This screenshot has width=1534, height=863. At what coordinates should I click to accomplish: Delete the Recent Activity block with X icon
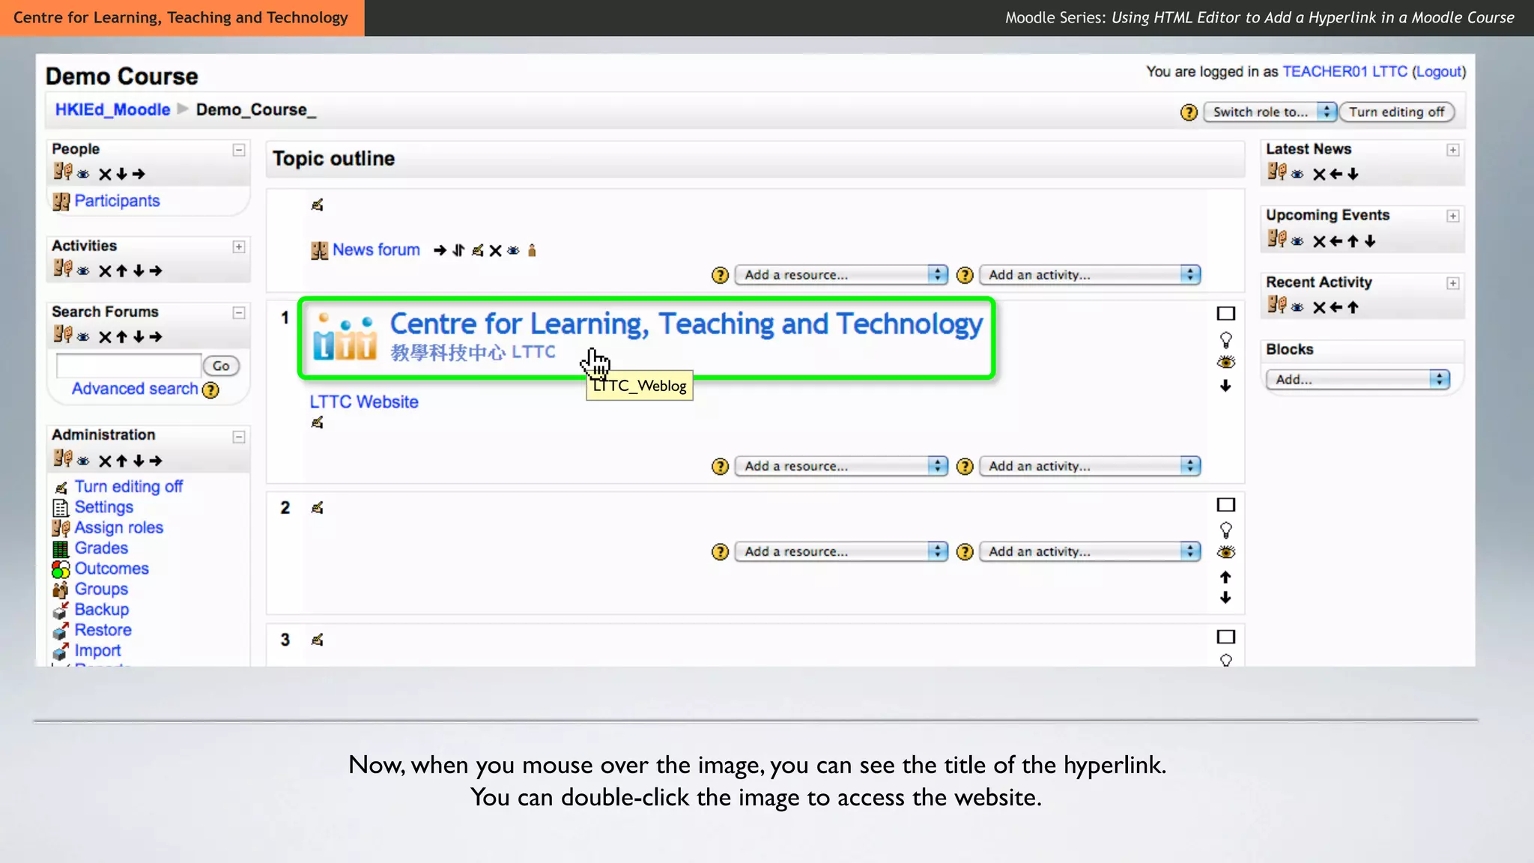click(1319, 307)
